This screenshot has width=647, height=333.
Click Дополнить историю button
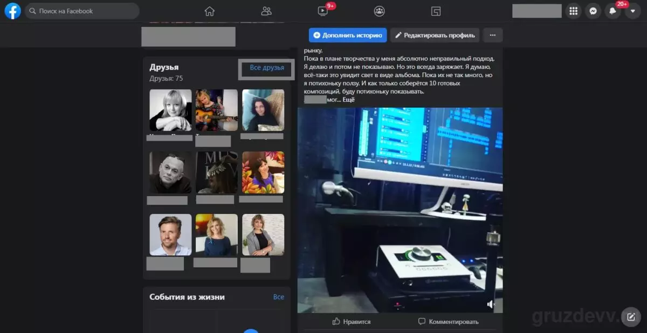pos(348,35)
